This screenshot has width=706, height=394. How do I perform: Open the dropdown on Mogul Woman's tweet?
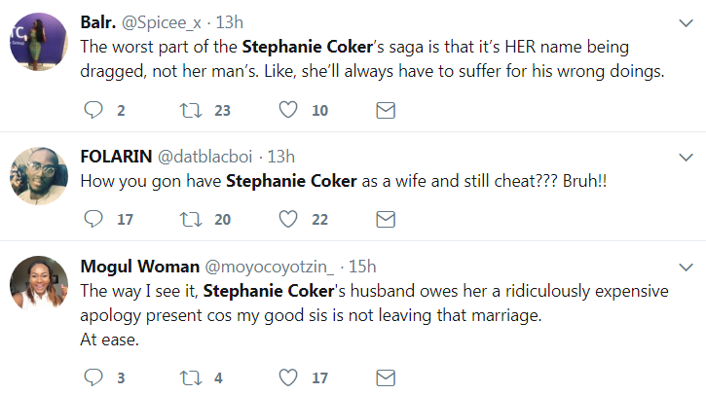[x=687, y=266]
